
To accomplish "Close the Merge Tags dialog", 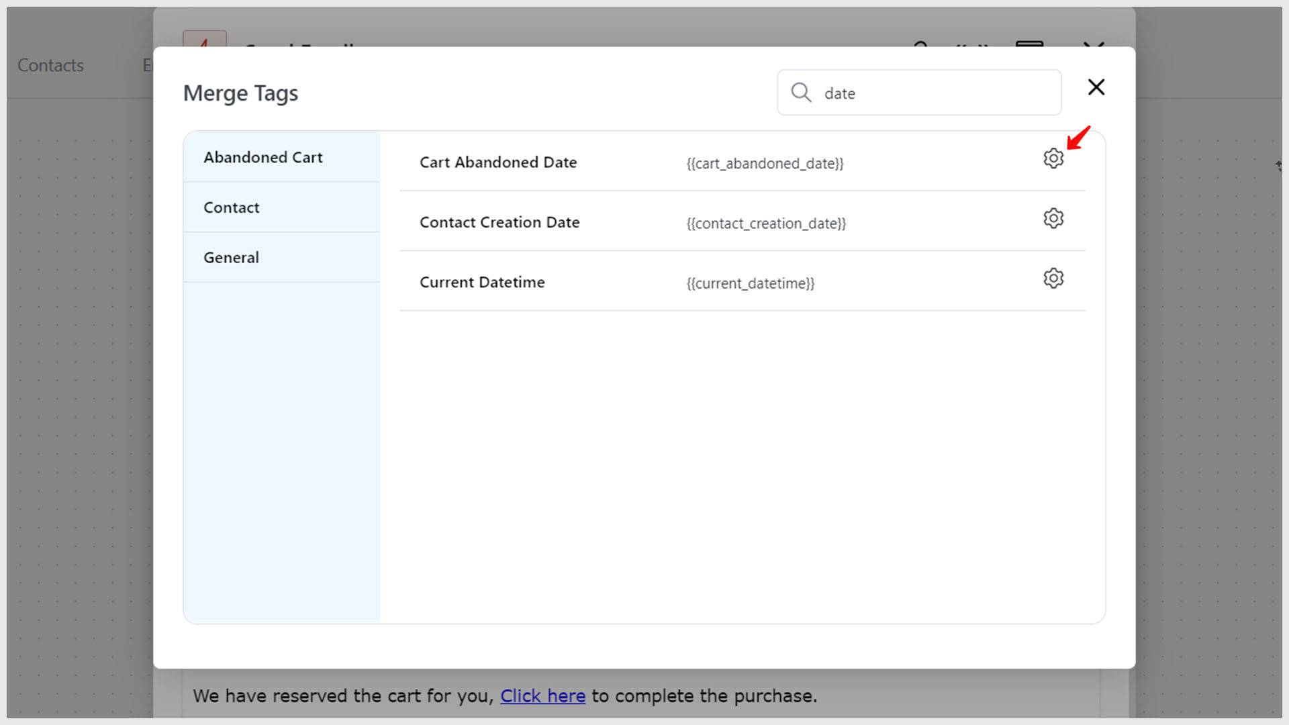I will (x=1096, y=87).
